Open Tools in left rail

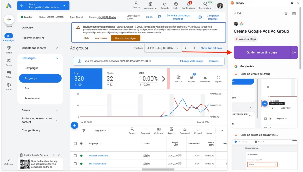click(9, 62)
